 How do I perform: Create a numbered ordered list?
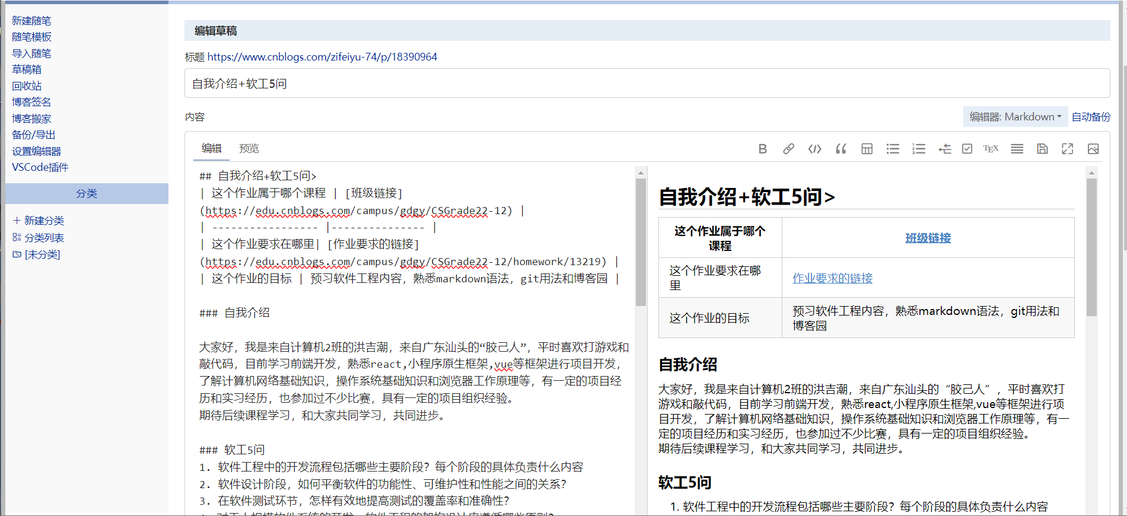click(919, 149)
